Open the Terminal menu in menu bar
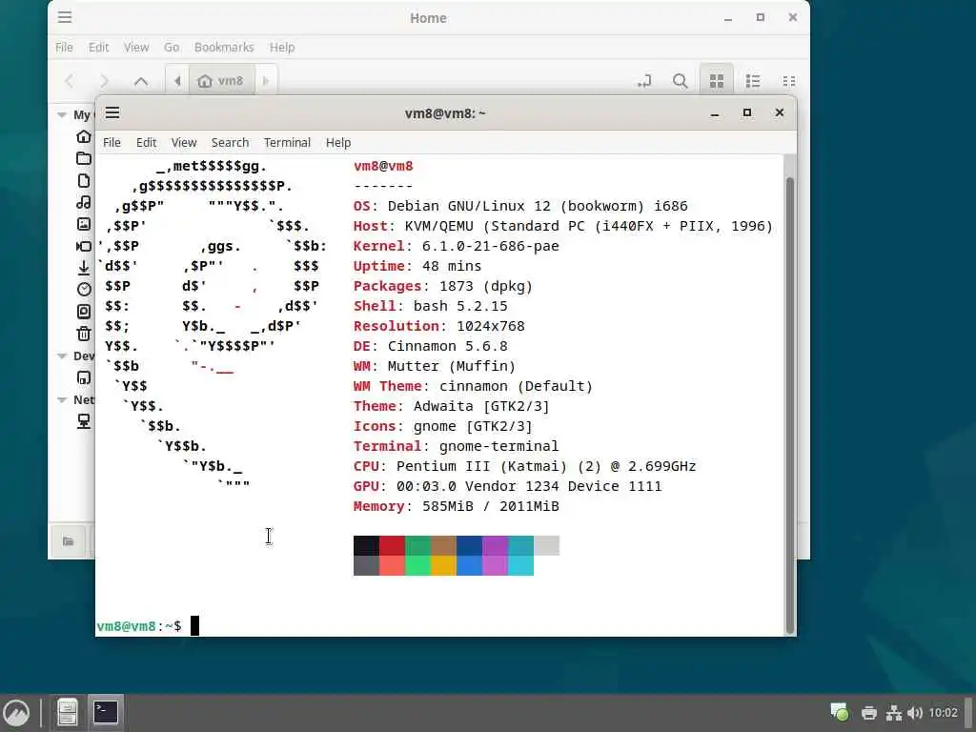 point(287,143)
